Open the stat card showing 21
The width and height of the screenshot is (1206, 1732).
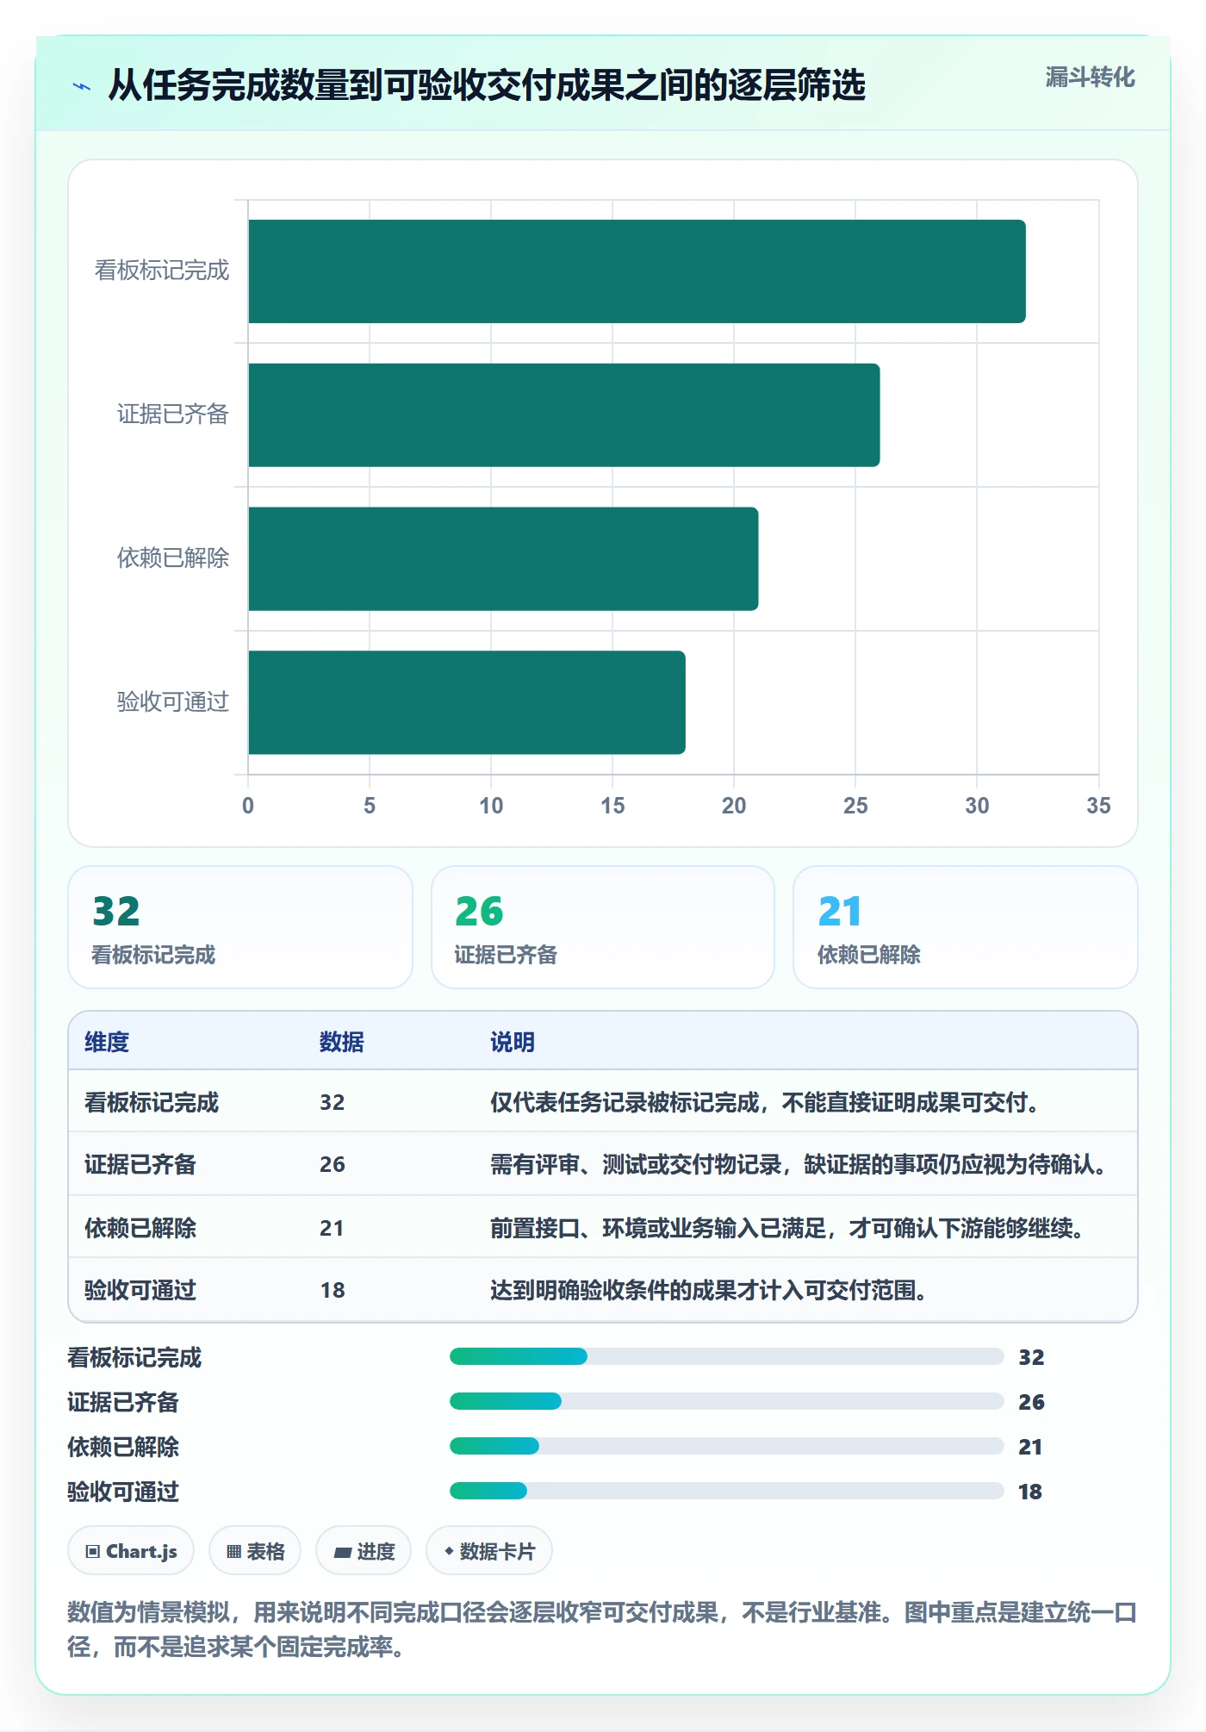tap(966, 927)
